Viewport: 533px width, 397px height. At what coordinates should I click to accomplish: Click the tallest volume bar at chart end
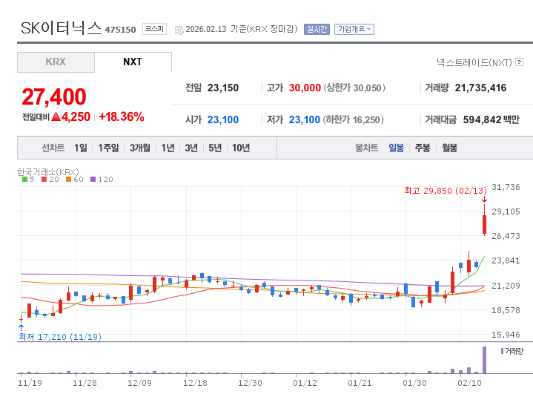pos(484,360)
